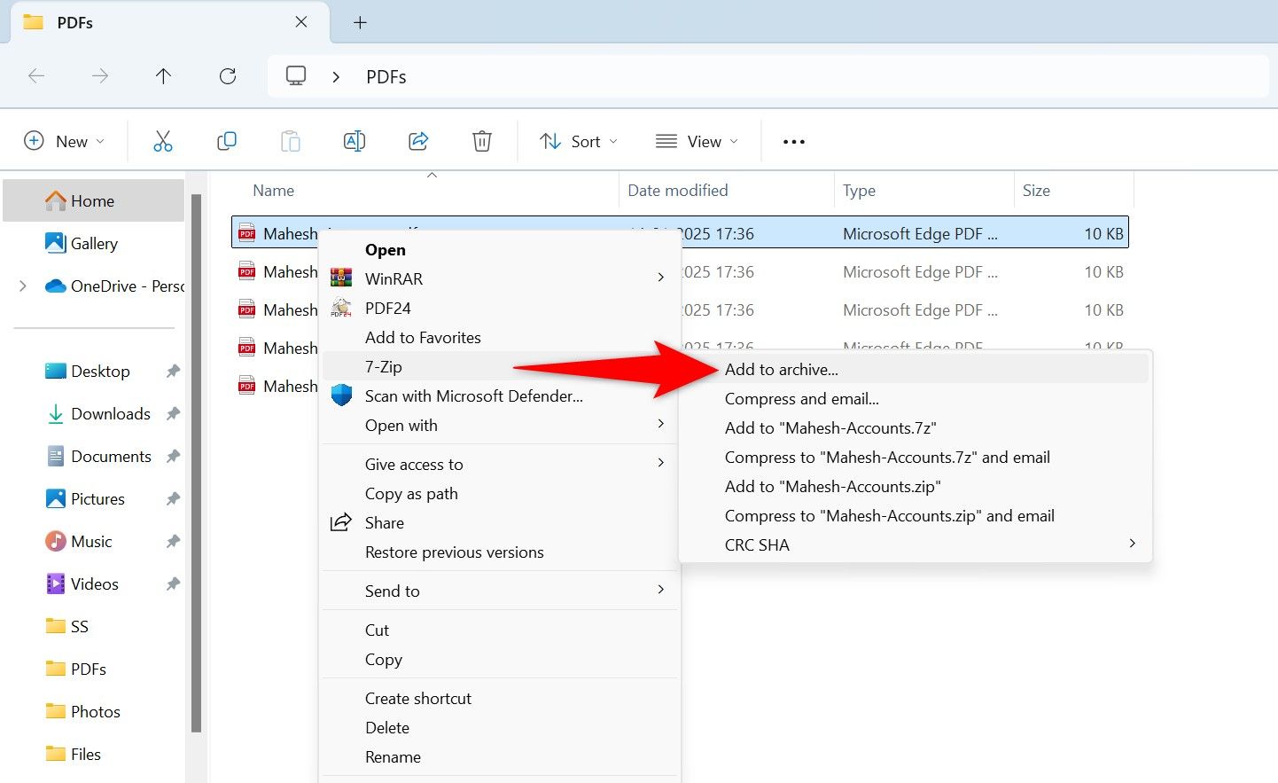
Task: Click the Name column header
Action: [273, 190]
